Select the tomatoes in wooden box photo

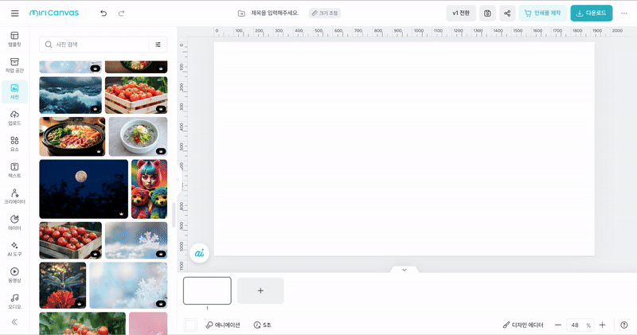(x=71, y=240)
